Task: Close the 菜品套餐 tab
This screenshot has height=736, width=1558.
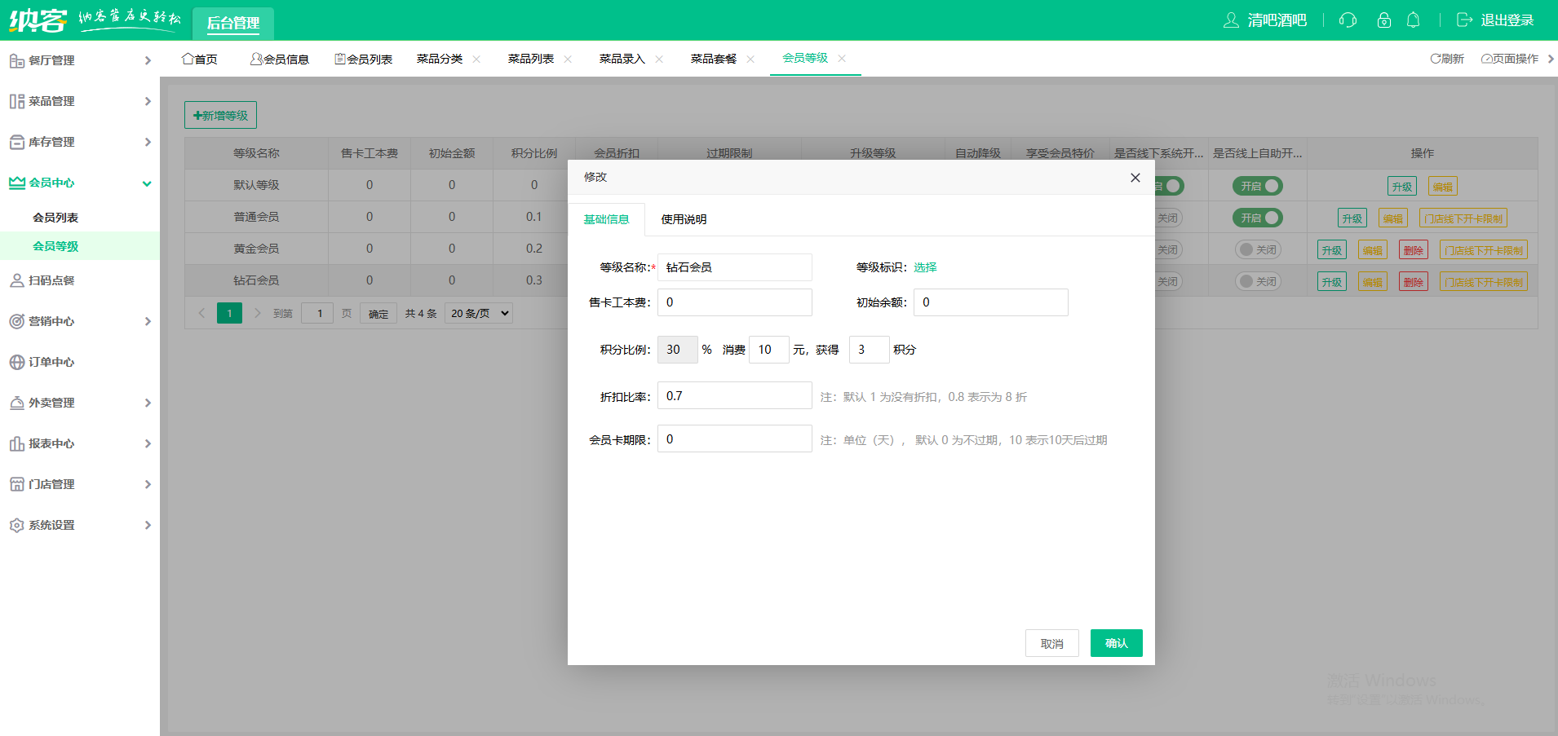Action: click(x=750, y=59)
